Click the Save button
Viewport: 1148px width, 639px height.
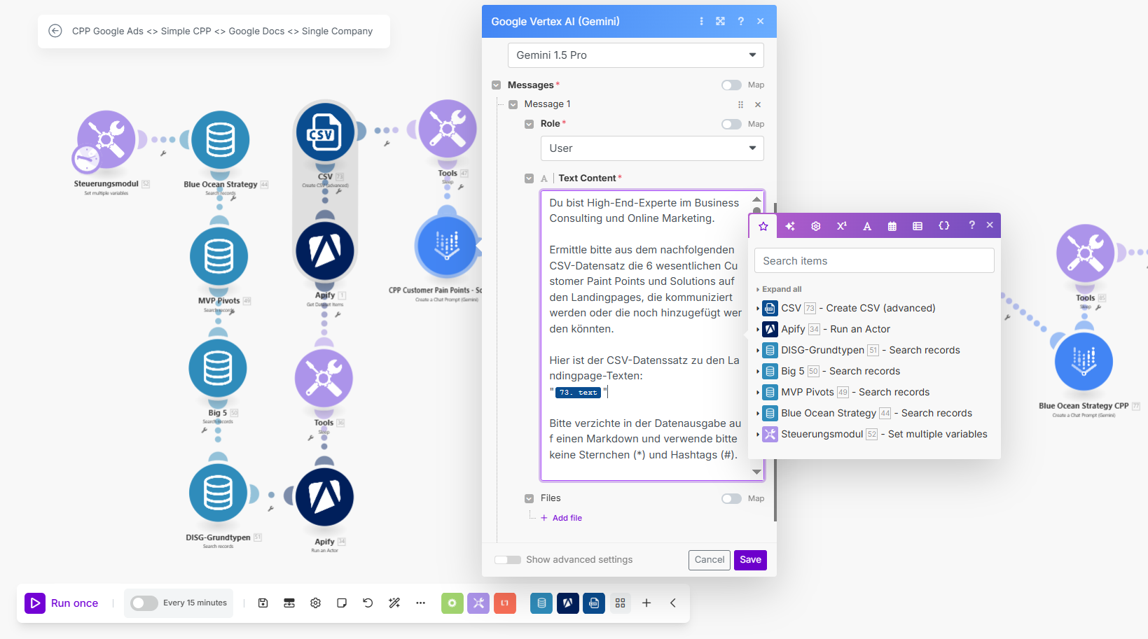pyautogui.click(x=750, y=560)
